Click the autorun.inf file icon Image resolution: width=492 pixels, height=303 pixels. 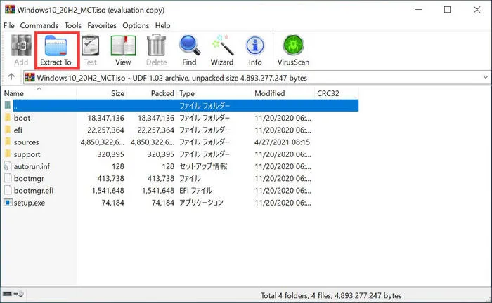click(x=8, y=166)
